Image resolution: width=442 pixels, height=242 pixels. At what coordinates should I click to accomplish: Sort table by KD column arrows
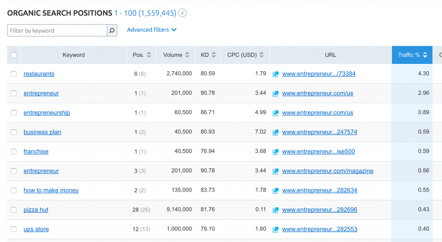pos(214,55)
